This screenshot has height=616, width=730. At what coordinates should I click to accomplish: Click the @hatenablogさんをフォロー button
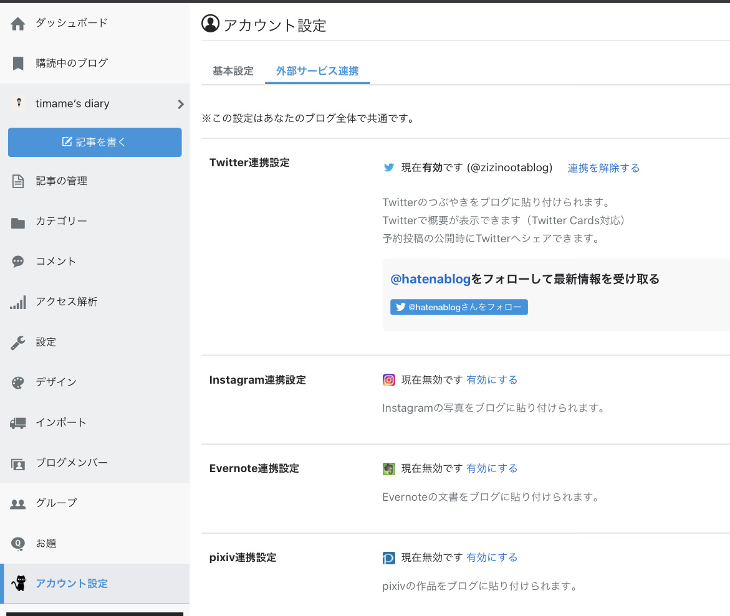[x=459, y=306]
